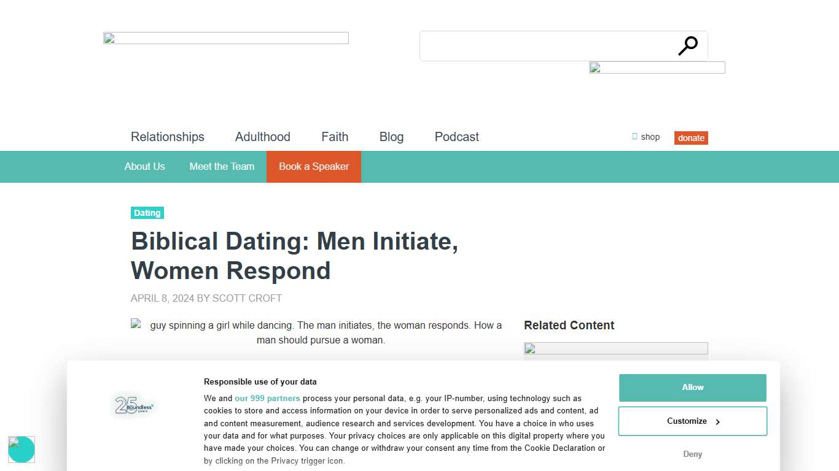839x471 pixels.
Task: Open the Scott Croft author link
Action: (247, 298)
